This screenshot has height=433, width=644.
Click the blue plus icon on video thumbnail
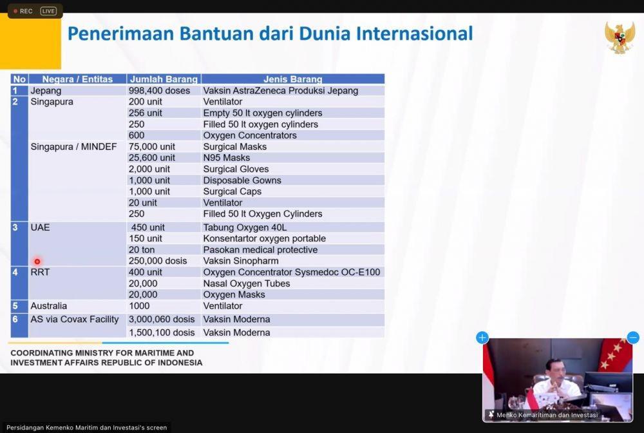[x=482, y=338]
